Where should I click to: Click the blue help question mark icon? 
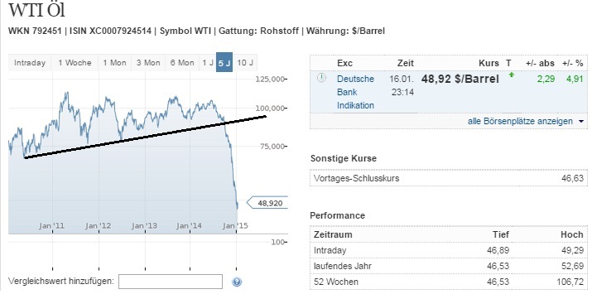click(x=237, y=282)
